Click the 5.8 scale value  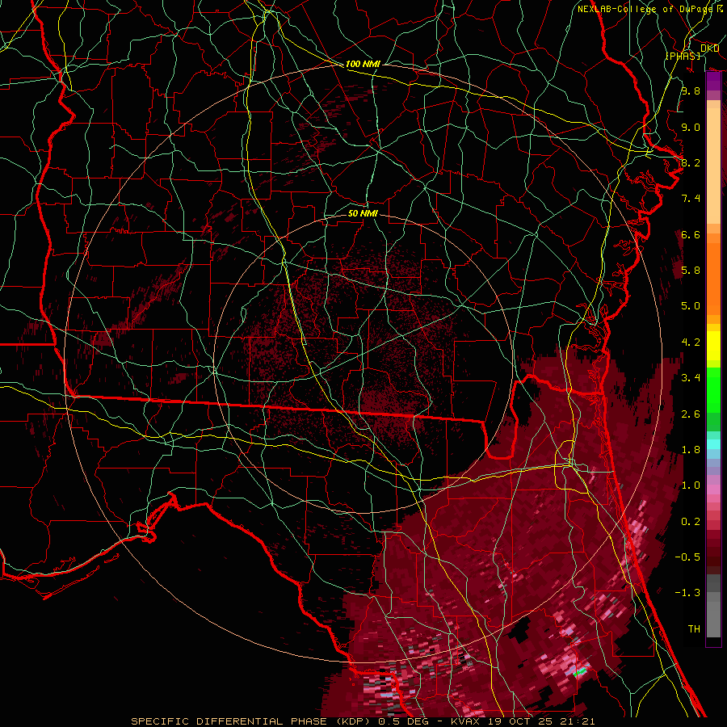click(x=691, y=271)
